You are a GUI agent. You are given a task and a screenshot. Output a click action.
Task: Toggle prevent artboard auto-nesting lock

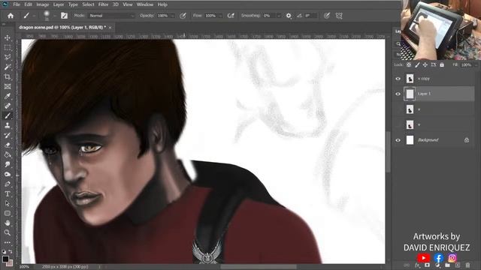coord(434,64)
